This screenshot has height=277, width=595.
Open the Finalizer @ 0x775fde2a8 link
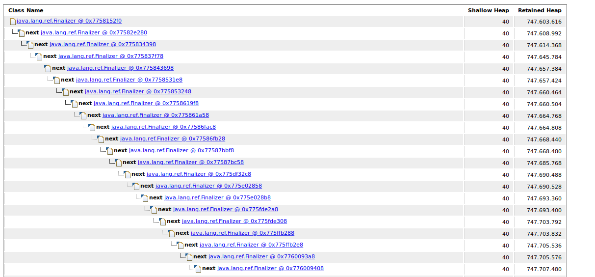[x=226, y=209]
